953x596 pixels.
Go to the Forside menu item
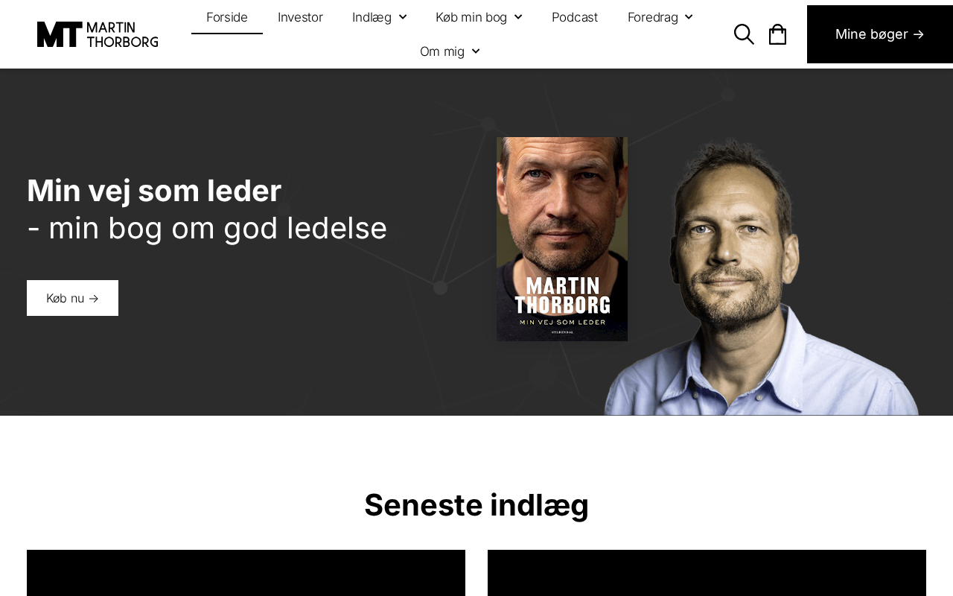(227, 17)
